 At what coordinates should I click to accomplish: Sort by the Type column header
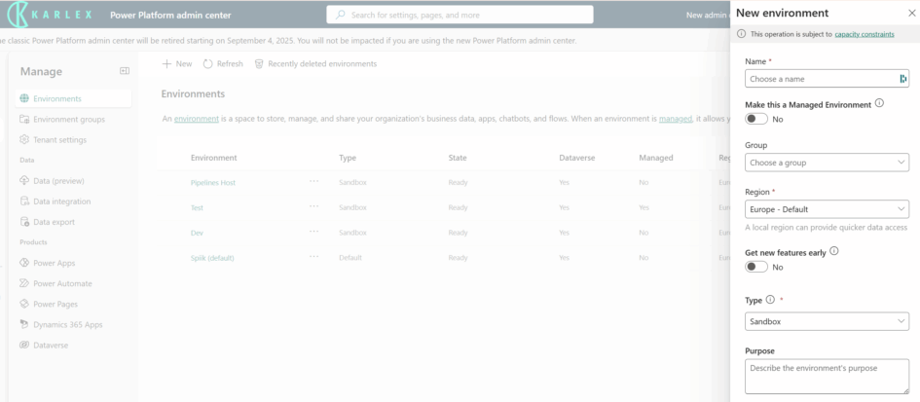(348, 158)
